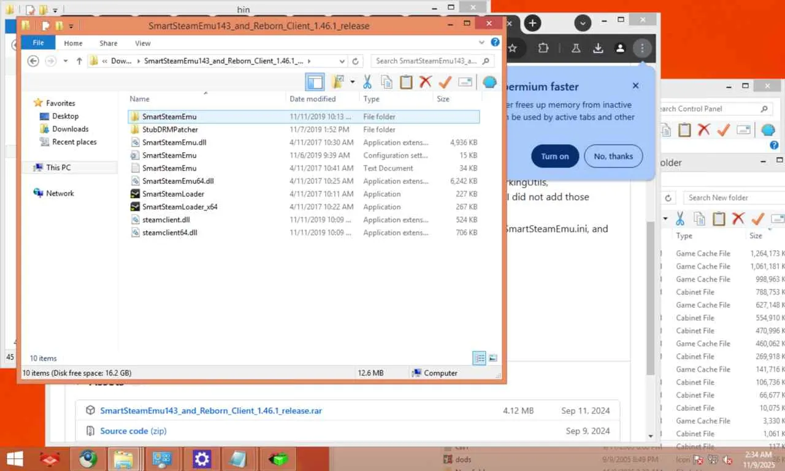Image resolution: width=785 pixels, height=471 pixels.
Task: Refresh the SmartSteamEmu143 folder view
Action: pos(356,61)
